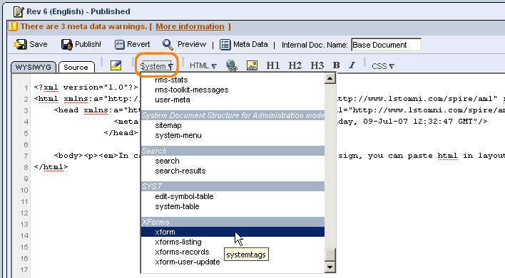Click the Publish! button label
Viewport: 505px width, 278px height.
click(88, 44)
